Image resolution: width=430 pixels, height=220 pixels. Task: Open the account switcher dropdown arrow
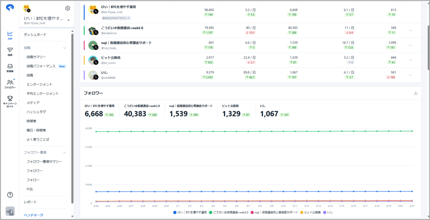(68, 20)
